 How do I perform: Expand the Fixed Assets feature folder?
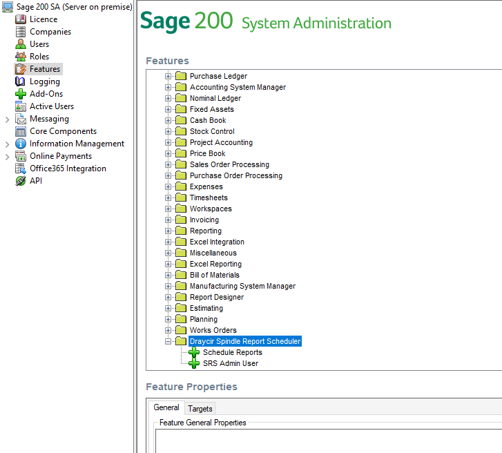(x=168, y=110)
